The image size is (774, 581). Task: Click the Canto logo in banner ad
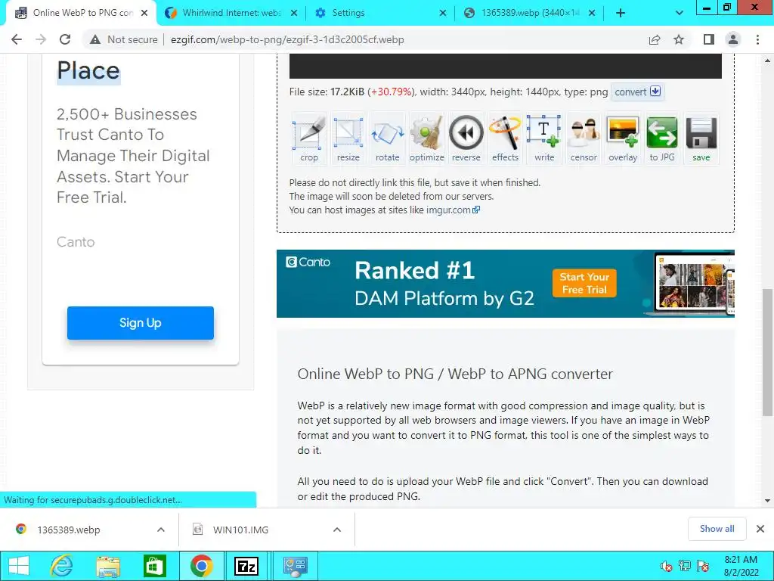(x=308, y=262)
